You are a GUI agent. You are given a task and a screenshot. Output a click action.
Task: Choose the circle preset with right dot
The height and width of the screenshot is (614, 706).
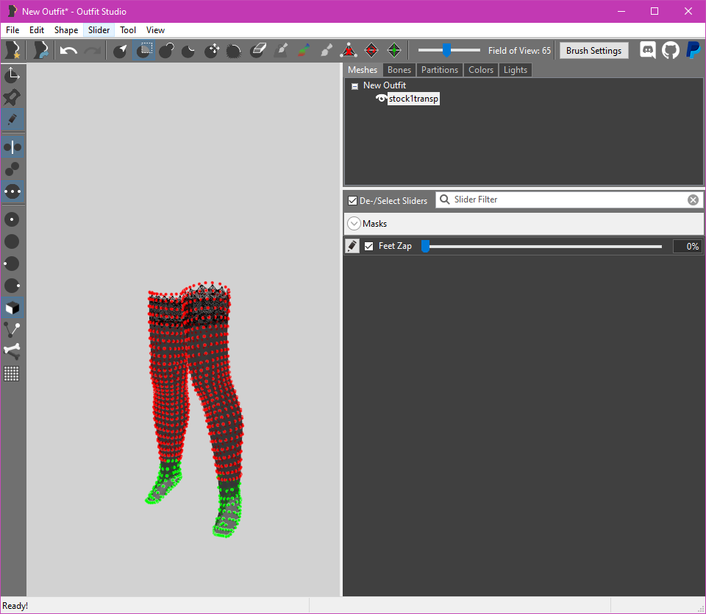tap(13, 286)
